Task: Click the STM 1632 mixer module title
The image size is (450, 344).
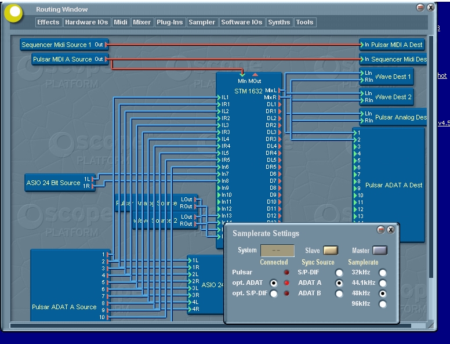Action: [248, 91]
